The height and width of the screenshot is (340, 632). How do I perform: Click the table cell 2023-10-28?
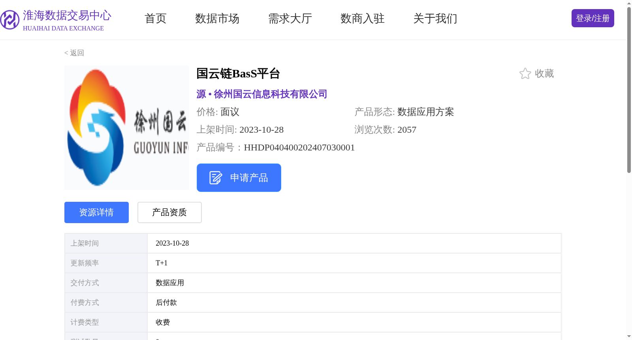click(172, 243)
